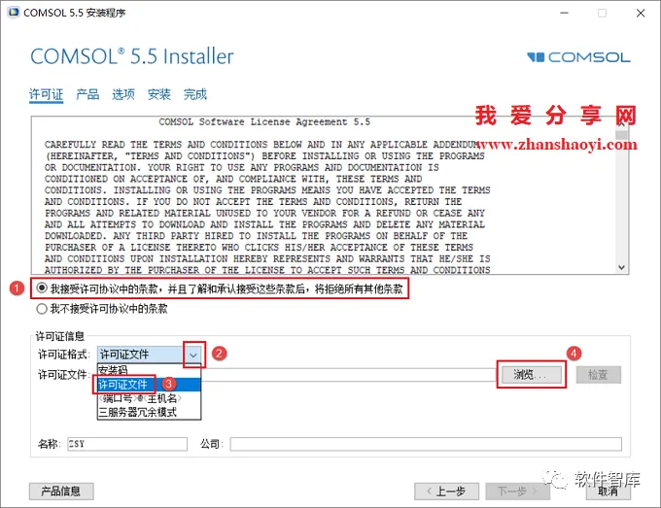Select accept license agreement radio button
The height and width of the screenshot is (508, 661).
[x=41, y=288]
